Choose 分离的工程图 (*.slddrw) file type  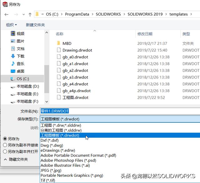coord(120,130)
